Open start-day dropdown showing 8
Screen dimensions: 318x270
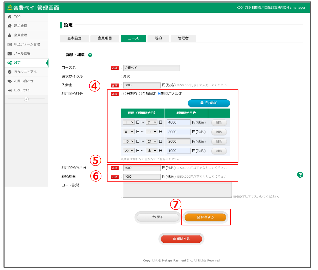tap(129, 132)
